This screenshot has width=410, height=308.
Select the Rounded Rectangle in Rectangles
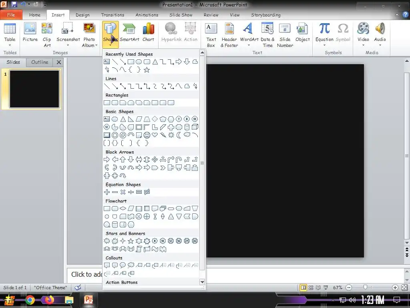pyautogui.click(x=115, y=103)
